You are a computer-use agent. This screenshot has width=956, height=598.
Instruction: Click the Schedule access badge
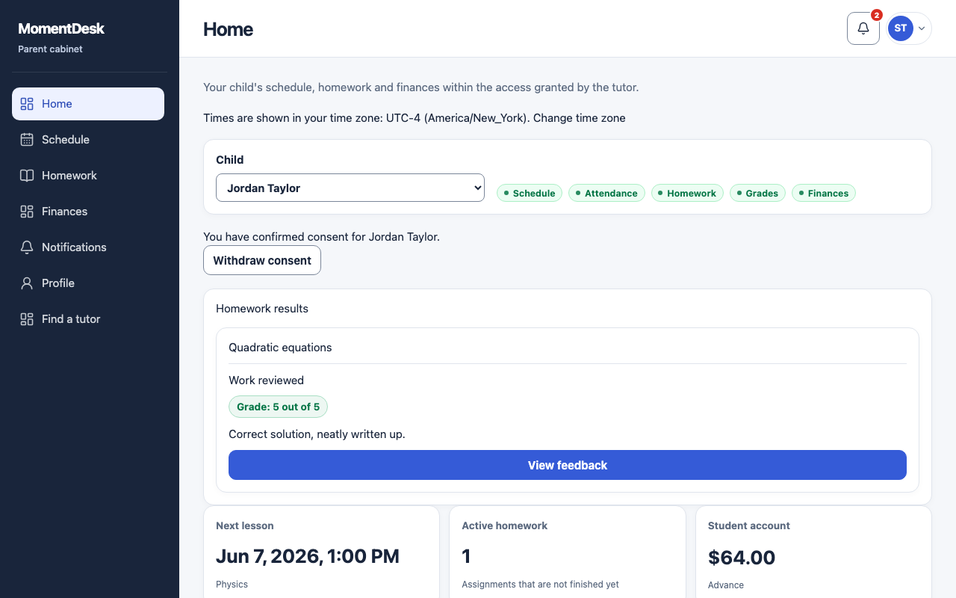530,193
